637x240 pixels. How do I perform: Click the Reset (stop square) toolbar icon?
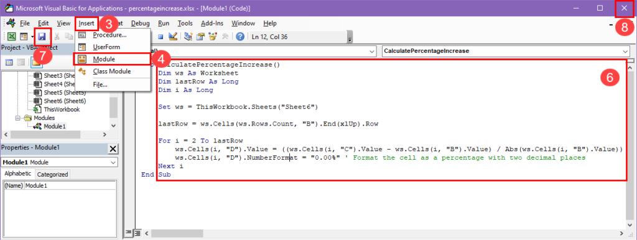point(160,37)
